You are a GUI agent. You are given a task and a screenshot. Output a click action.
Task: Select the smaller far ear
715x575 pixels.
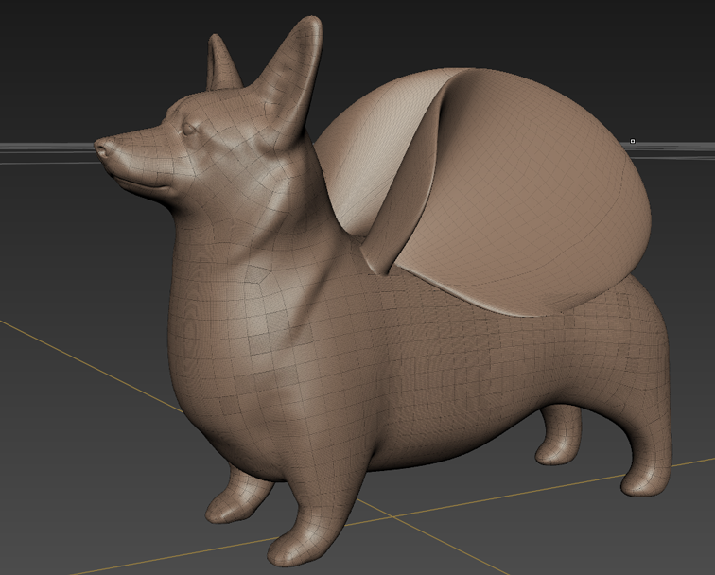coord(221,64)
